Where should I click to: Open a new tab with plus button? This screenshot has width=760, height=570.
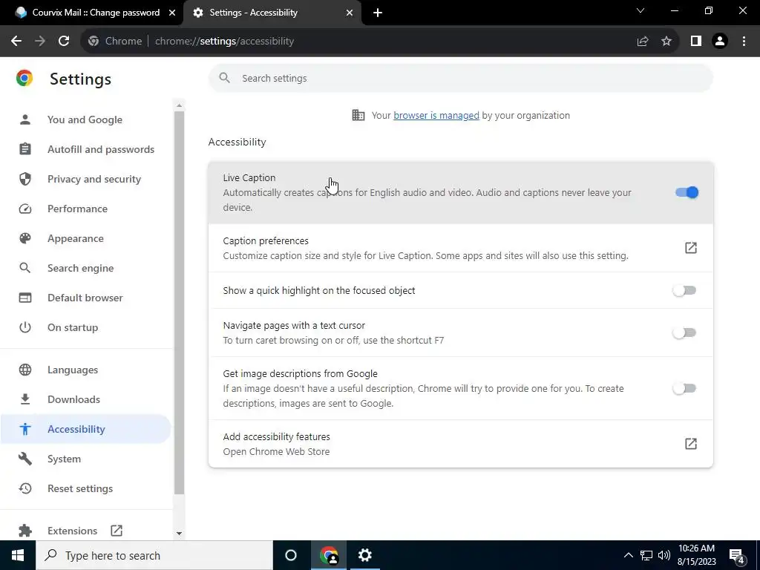(x=378, y=13)
